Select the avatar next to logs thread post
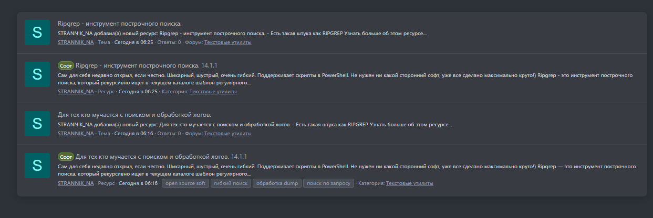Screen dimensions: 653x218 pyautogui.click(x=37, y=124)
